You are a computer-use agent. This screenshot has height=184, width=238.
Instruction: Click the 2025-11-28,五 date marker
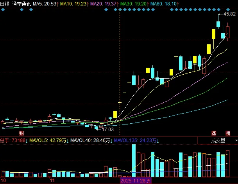pos(136,181)
